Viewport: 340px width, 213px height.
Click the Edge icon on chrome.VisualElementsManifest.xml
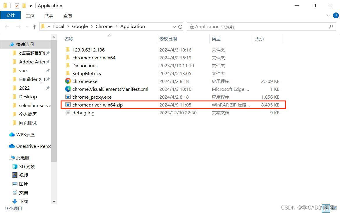tap(67, 89)
